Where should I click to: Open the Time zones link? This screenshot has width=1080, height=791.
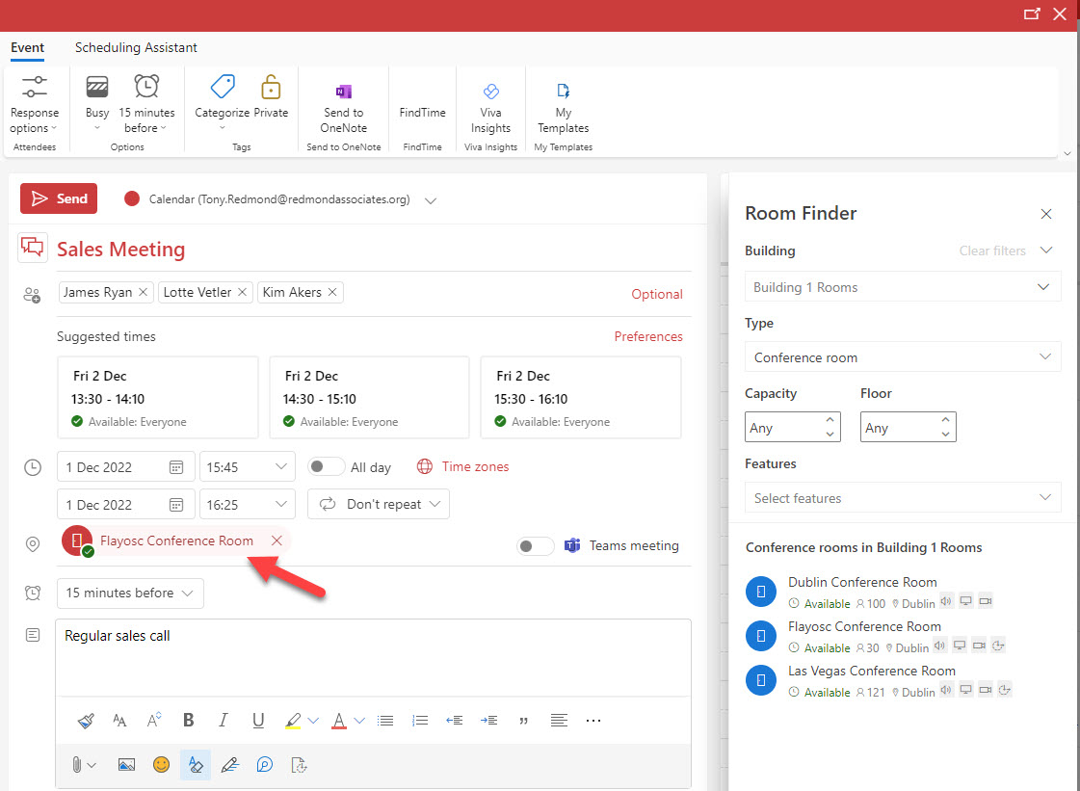coord(475,467)
